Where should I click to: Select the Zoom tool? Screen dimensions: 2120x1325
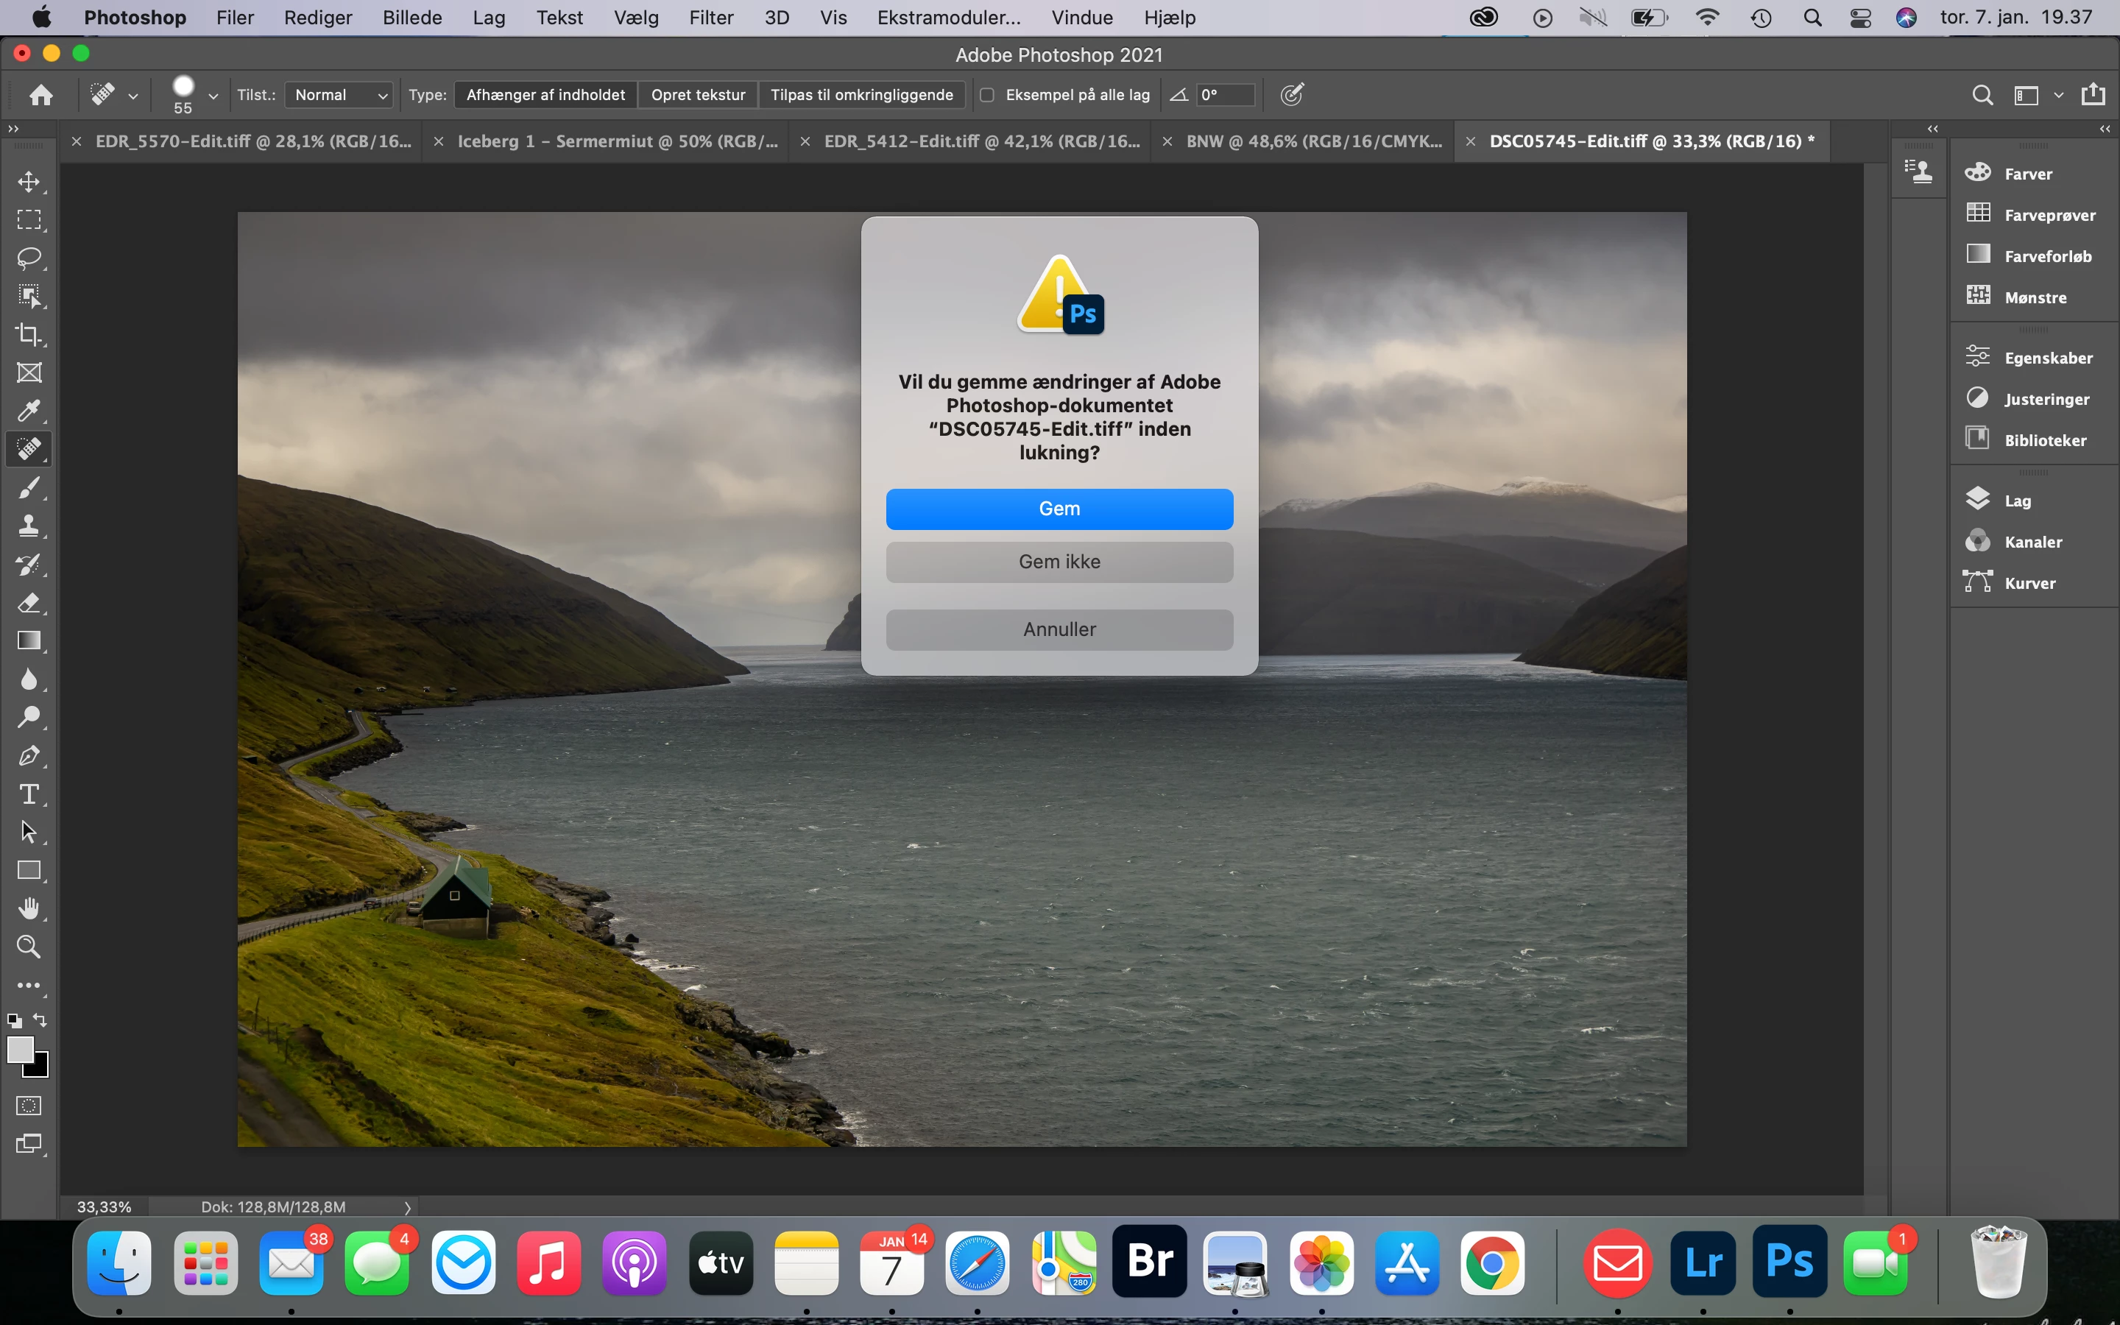coord(29,947)
